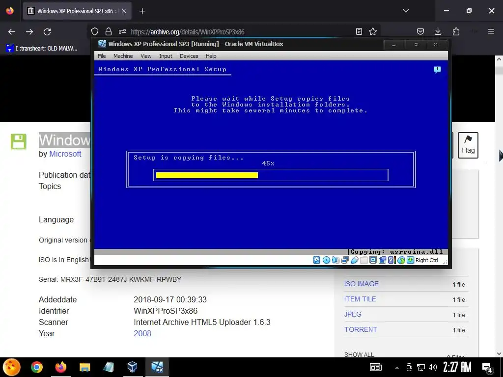Click the Firefox forward arrow
This screenshot has width=503, height=377.
click(x=29, y=31)
